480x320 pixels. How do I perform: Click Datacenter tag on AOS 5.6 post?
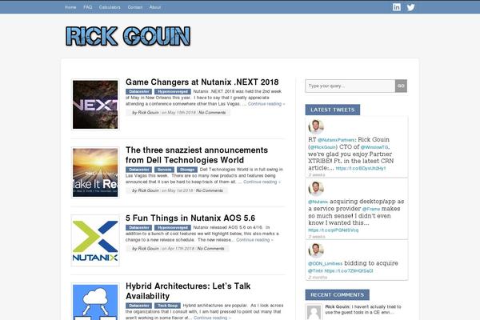coord(138,227)
